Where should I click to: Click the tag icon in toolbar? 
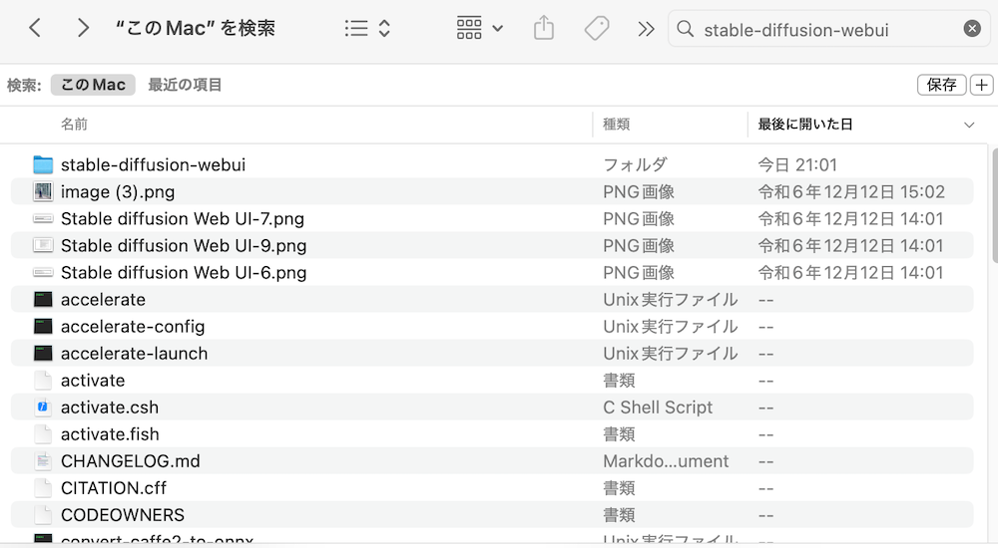pyautogui.click(x=597, y=29)
